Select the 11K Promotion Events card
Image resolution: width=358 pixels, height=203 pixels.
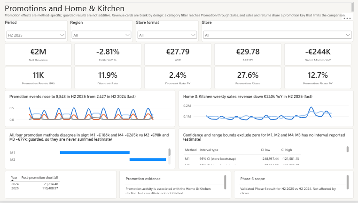pos(38,78)
